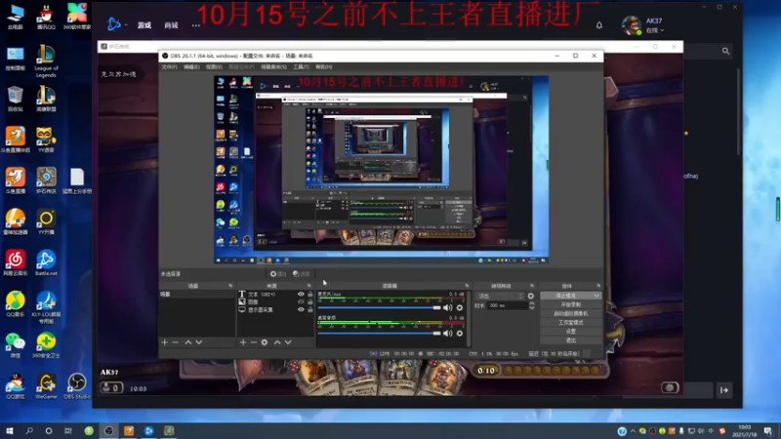Screen dimensions: 781x439
Task: Open Battle.net more options ellipsis
Action: (196, 25)
